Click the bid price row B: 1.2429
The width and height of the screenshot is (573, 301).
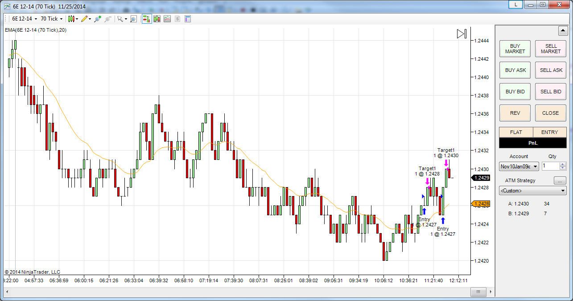click(x=528, y=213)
